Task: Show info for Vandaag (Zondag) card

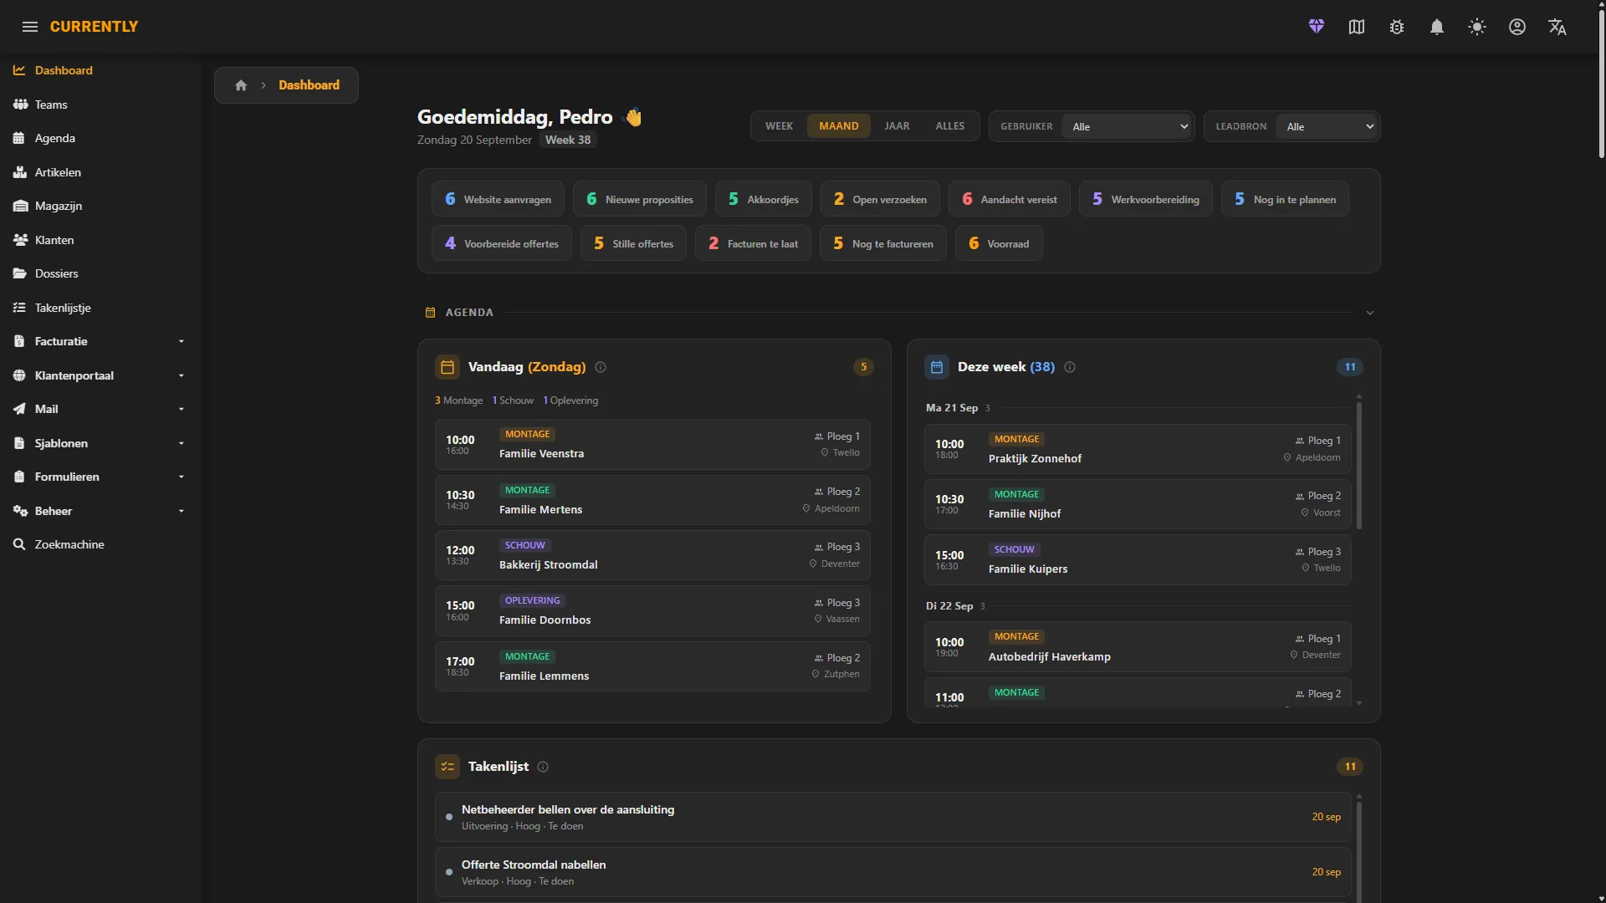Action: point(601,367)
